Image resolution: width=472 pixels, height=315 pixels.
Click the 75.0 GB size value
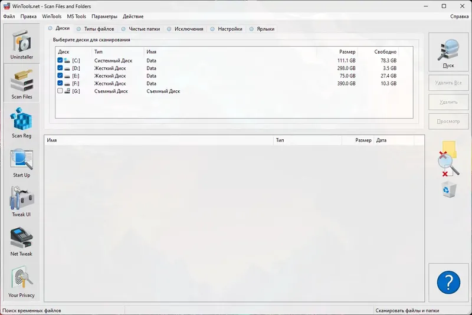(x=348, y=76)
